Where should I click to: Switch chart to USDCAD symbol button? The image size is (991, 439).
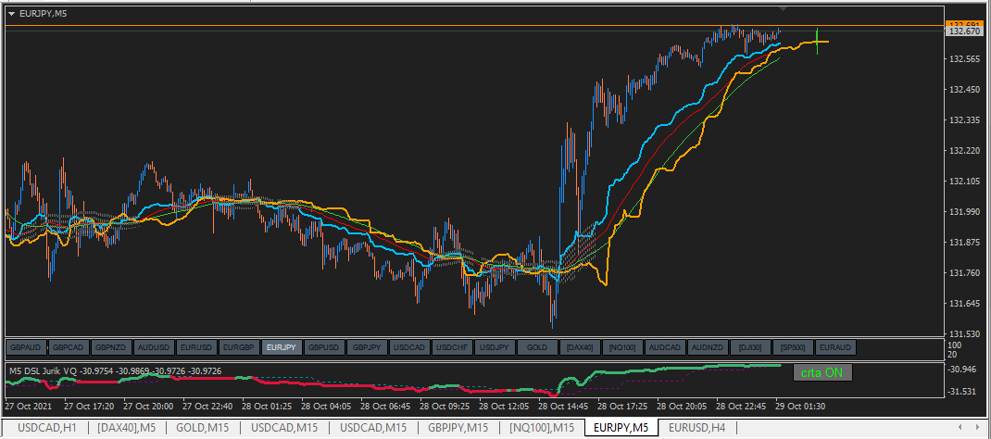click(x=409, y=347)
